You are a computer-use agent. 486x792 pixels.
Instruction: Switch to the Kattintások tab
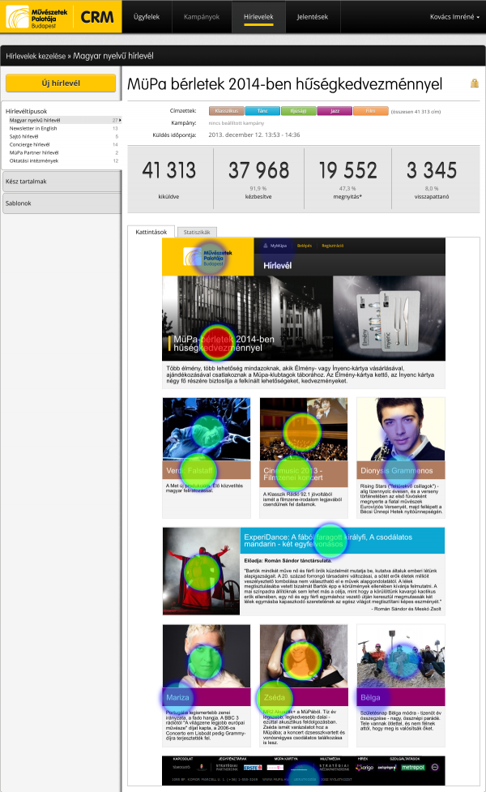[x=151, y=232]
